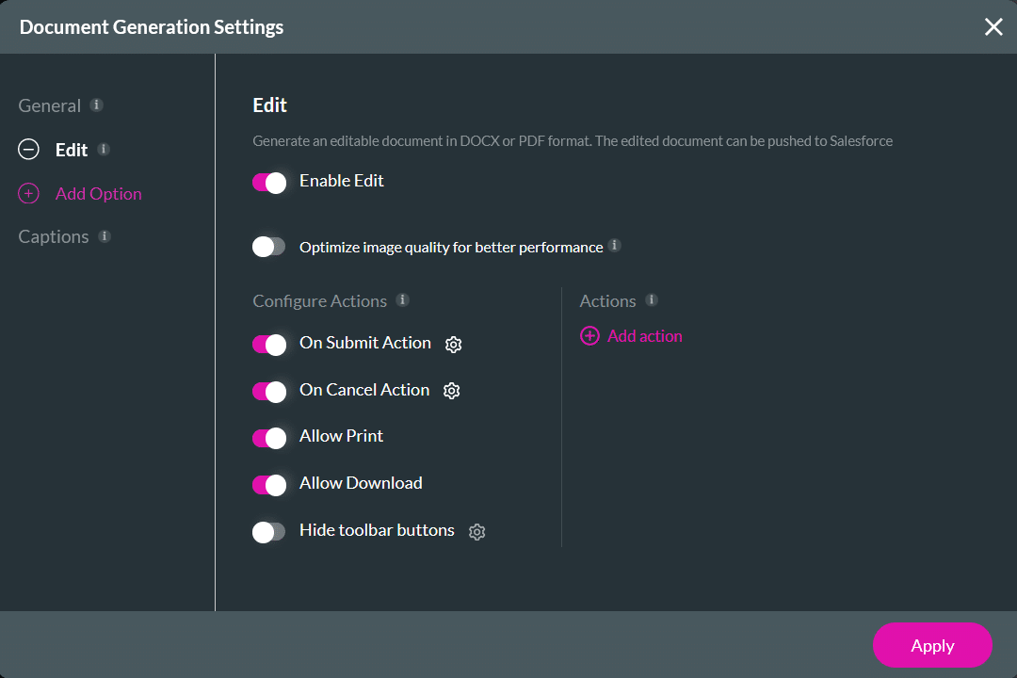The height and width of the screenshot is (678, 1017).
Task: Collapse the Edit section in sidebar
Action: (28, 149)
